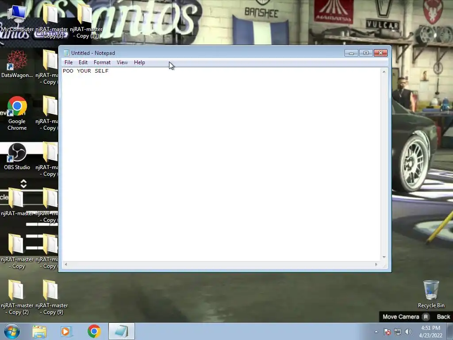This screenshot has height=340, width=453.
Task: Click the horizontal scrollbar right arrow in Notepad
Action: [x=376, y=264]
